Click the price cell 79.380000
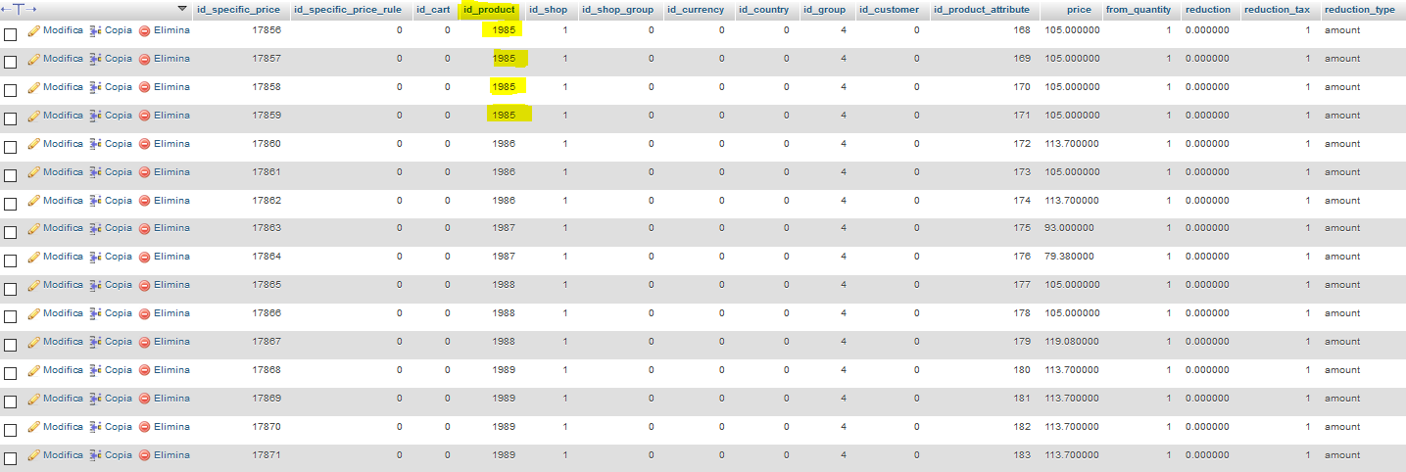This screenshot has height=472, width=1406. tap(1069, 257)
